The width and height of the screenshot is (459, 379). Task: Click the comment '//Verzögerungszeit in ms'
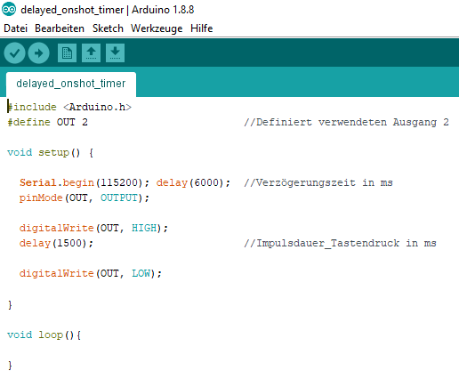pos(318,182)
